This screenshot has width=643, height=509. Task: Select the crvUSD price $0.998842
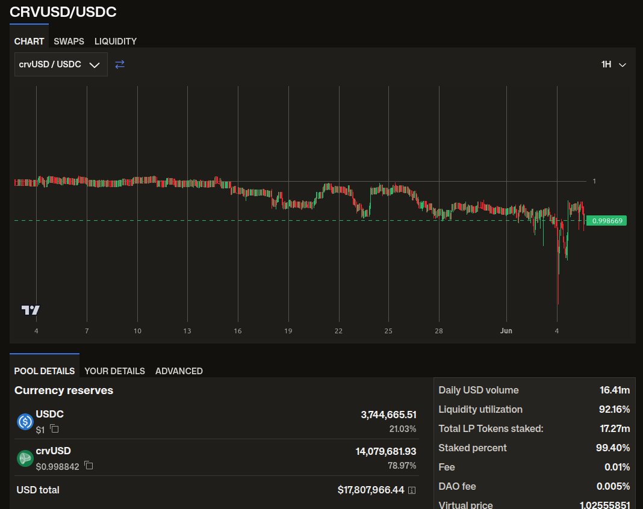coord(57,466)
